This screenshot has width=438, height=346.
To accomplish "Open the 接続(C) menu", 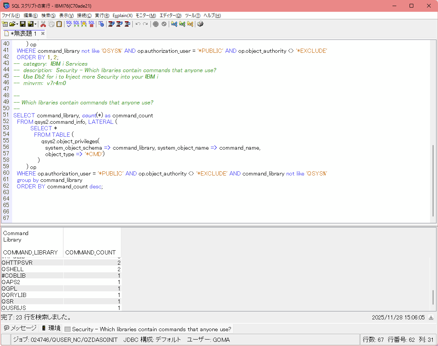I will (x=84, y=16).
